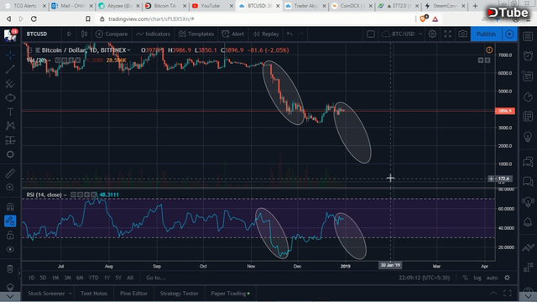Open a new browser tab
Screen dimensions: 537x302
(x=475, y=6)
